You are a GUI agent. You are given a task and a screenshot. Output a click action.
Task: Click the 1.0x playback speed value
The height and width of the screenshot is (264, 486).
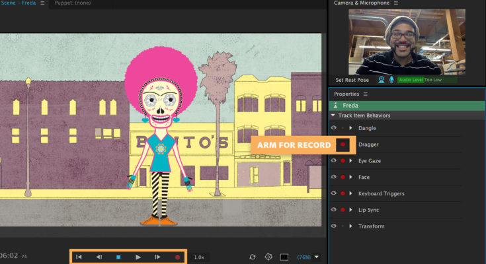click(x=199, y=257)
